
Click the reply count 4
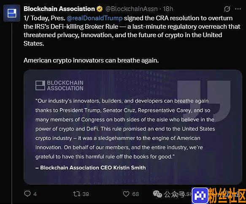(x=35, y=194)
